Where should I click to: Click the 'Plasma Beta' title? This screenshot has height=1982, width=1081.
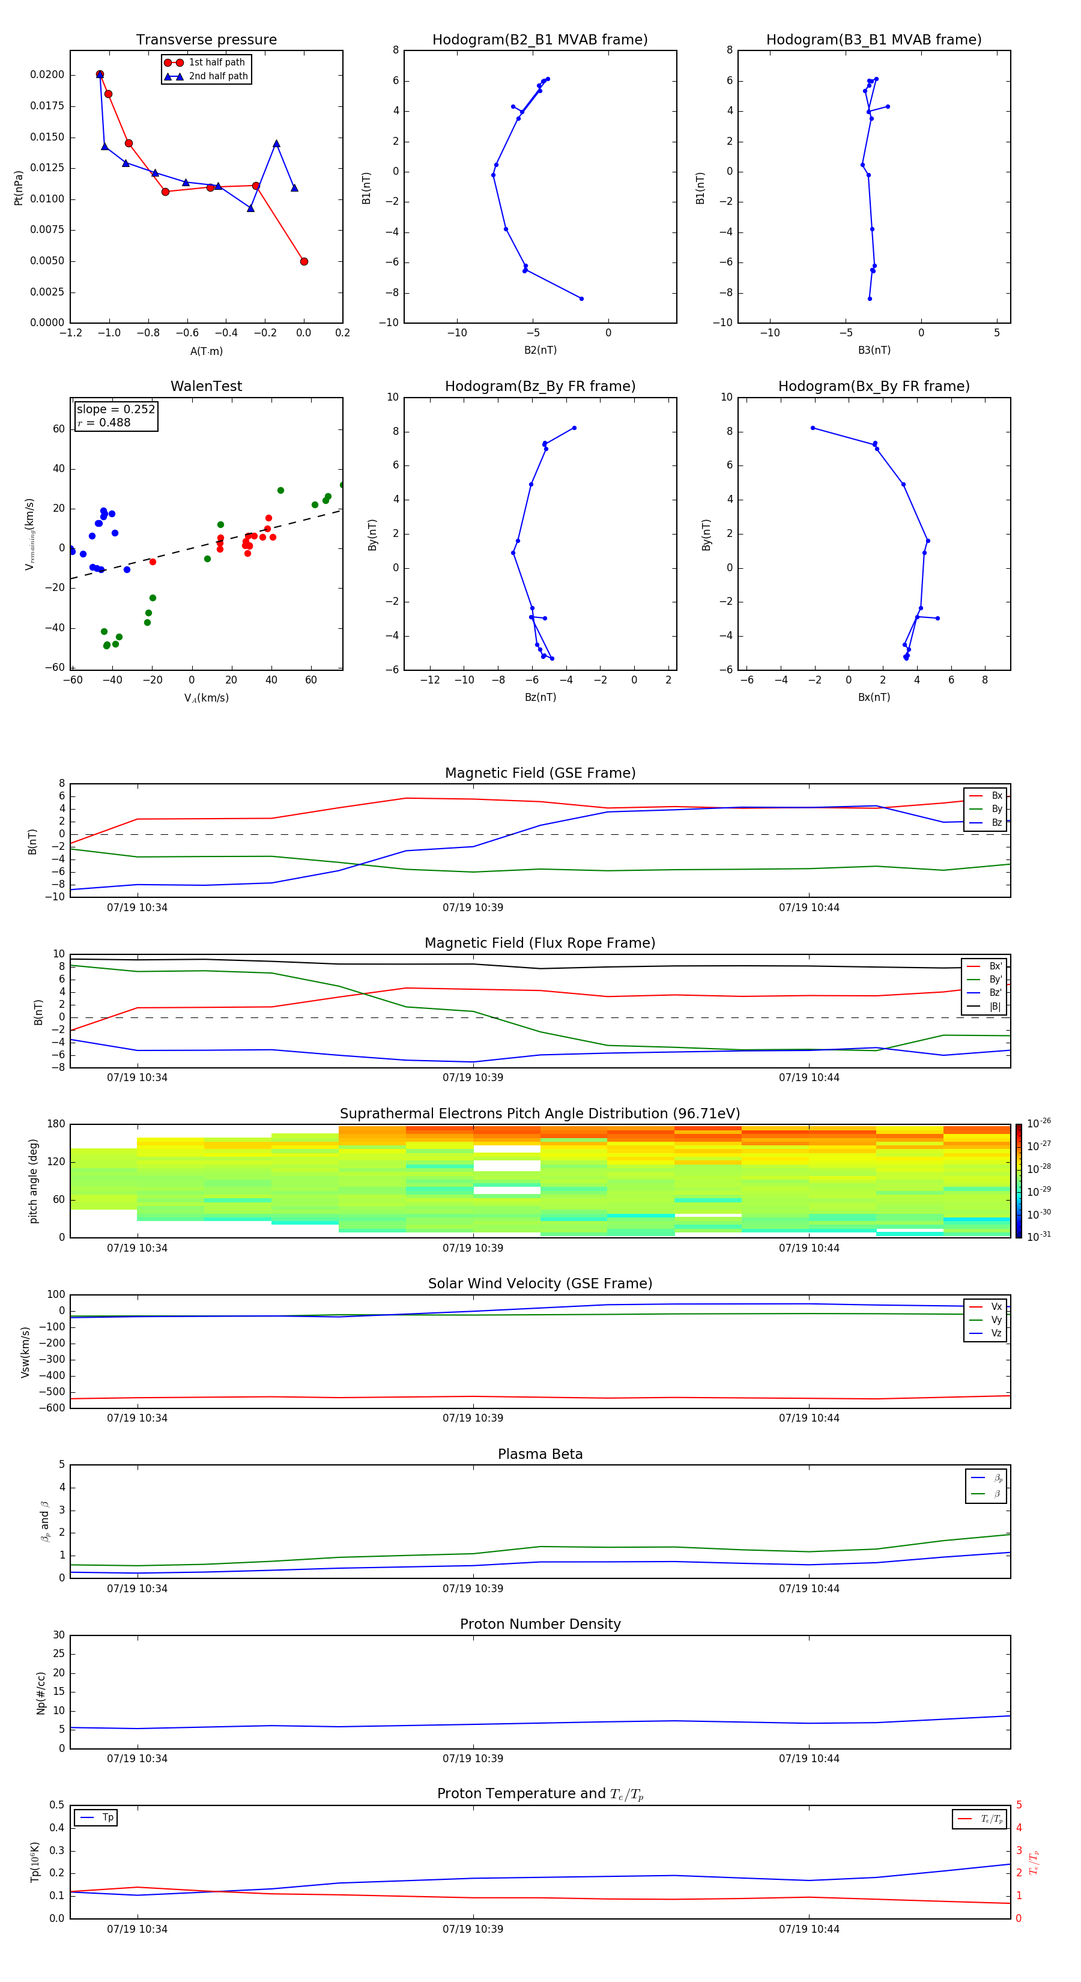[540, 1454]
